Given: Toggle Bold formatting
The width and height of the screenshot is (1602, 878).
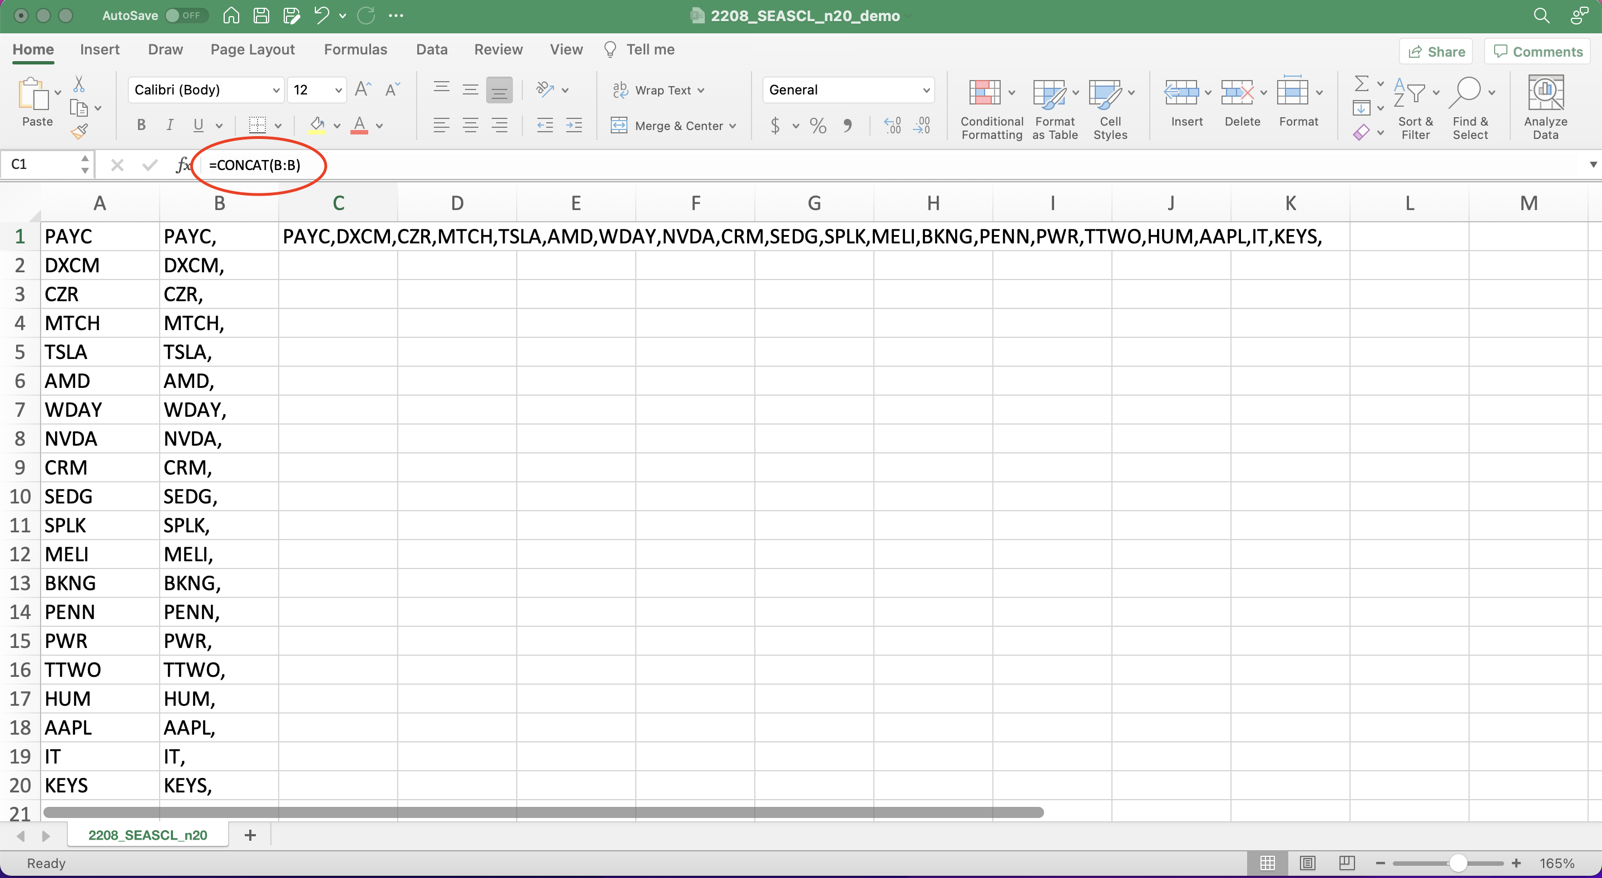Looking at the screenshot, I should click(x=141, y=126).
